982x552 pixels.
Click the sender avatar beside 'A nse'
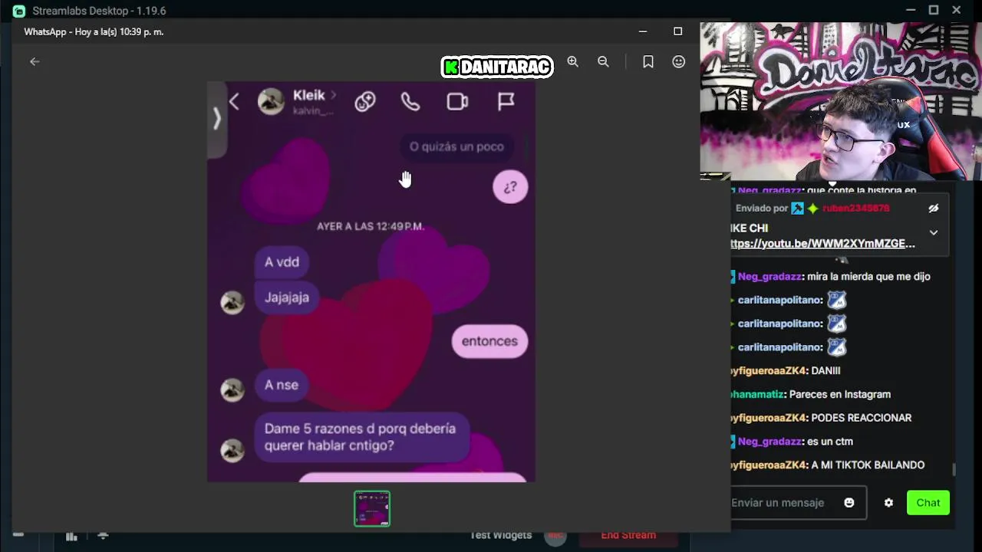232,389
